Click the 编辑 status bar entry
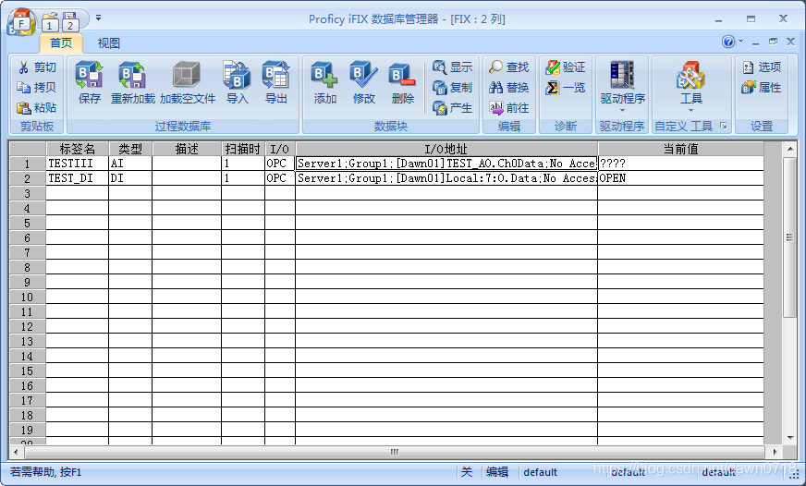The height and width of the screenshot is (486, 806). (497, 471)
